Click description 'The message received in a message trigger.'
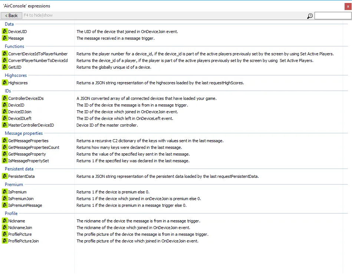The image size is (352, 274). click(x=116, y=38)
